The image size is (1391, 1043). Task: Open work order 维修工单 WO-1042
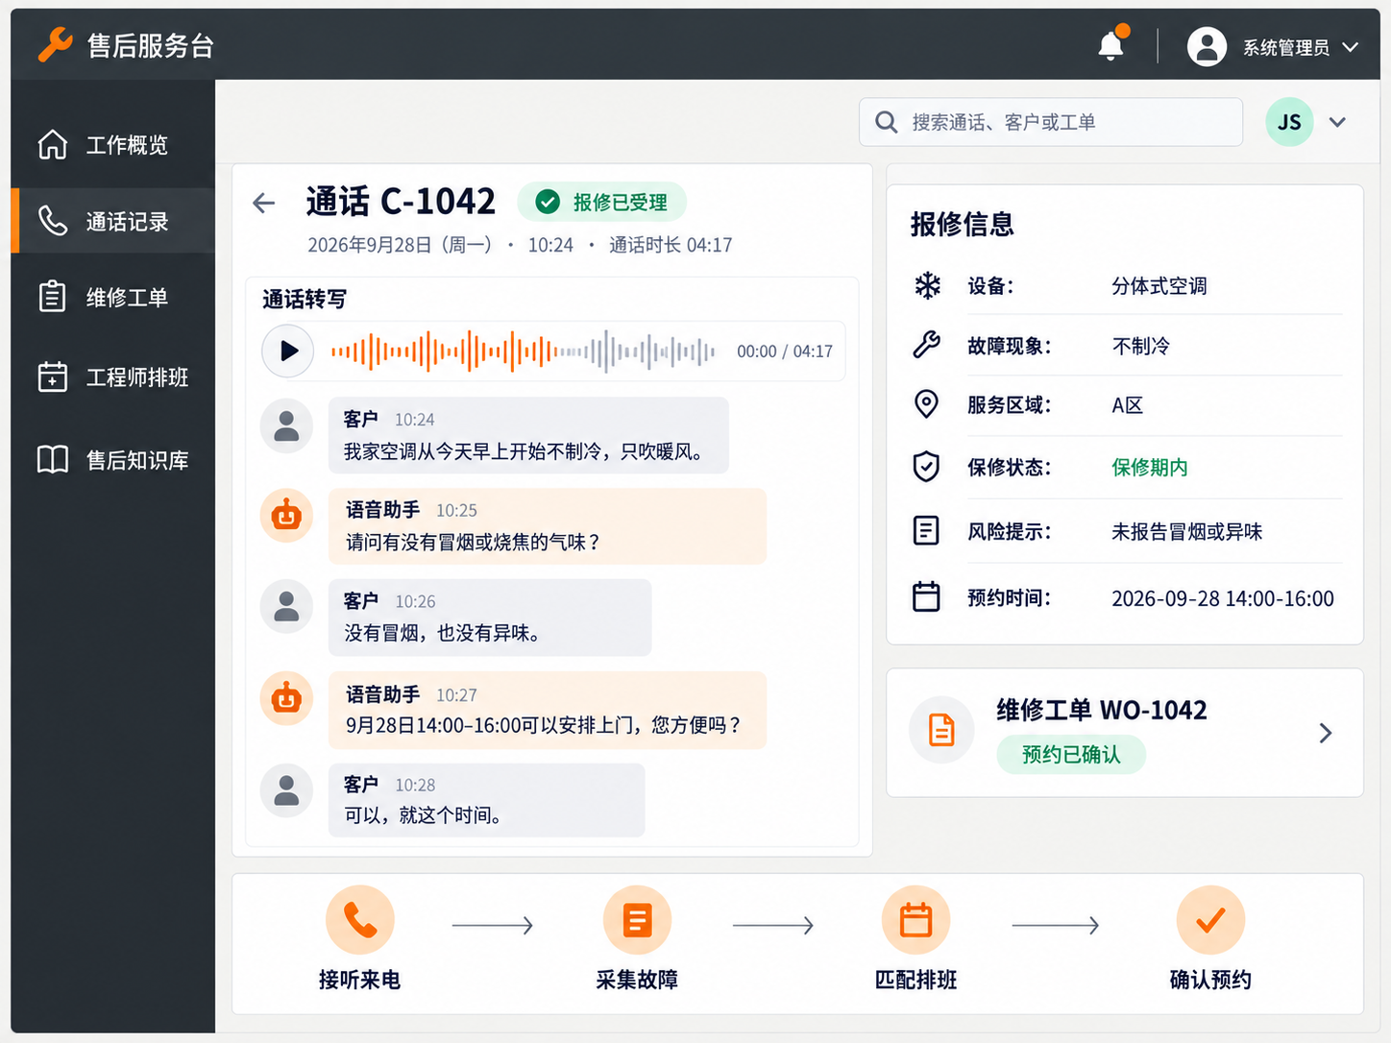tap(1125, 733)
